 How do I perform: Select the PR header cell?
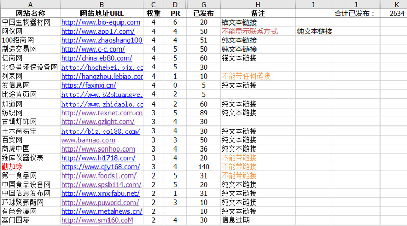[x=175, y=13]
